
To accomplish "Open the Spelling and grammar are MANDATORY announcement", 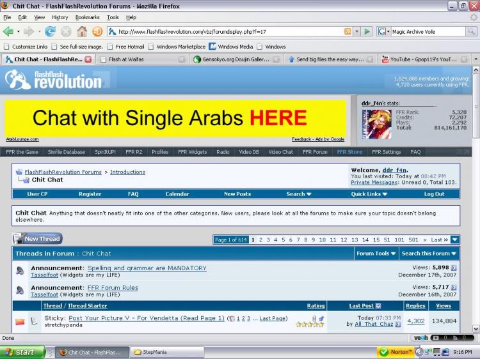I will tap(147, 268).
